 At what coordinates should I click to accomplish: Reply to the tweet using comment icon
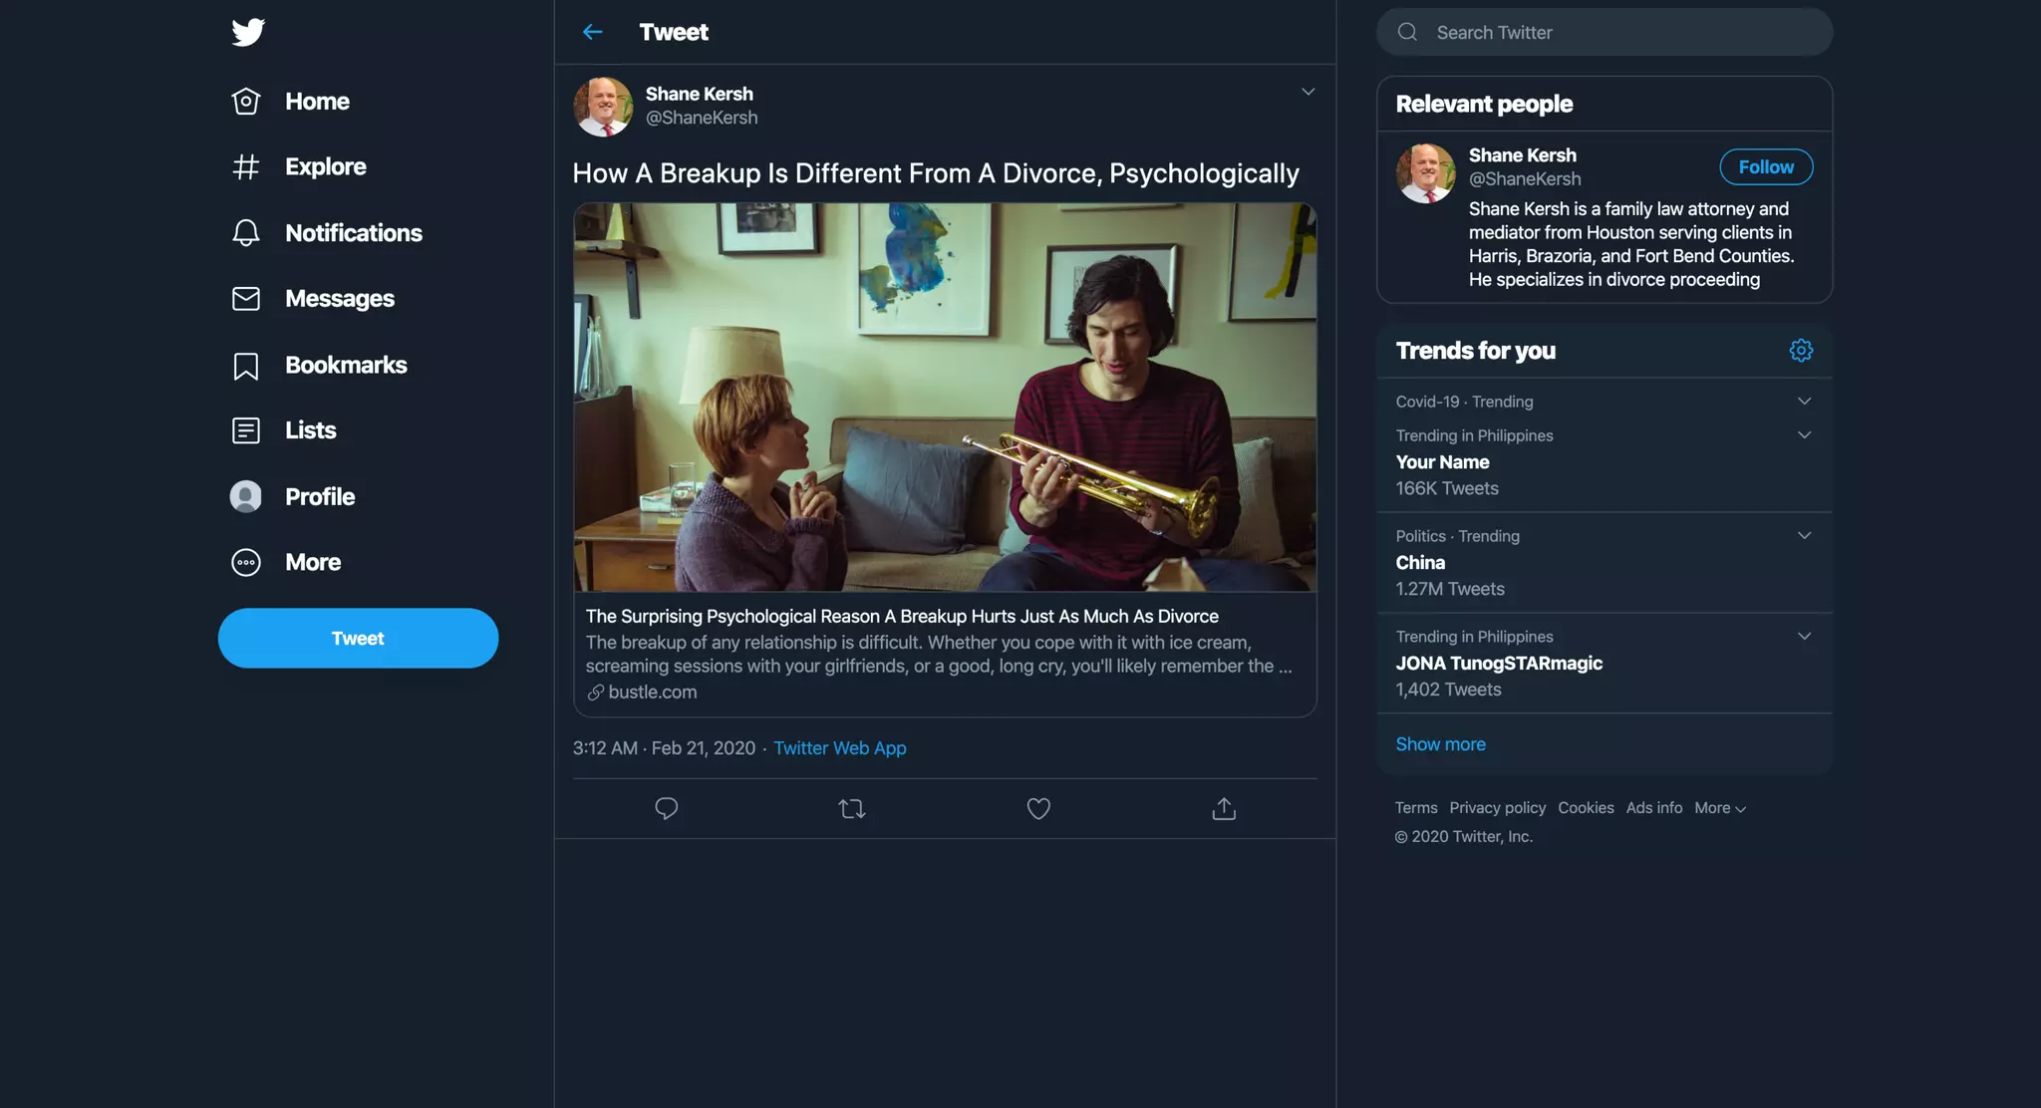(x=666, y=808)
